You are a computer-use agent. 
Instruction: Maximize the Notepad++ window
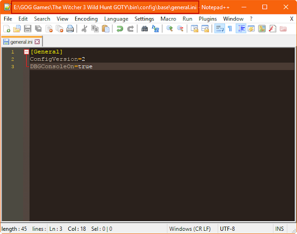point(265,7)
